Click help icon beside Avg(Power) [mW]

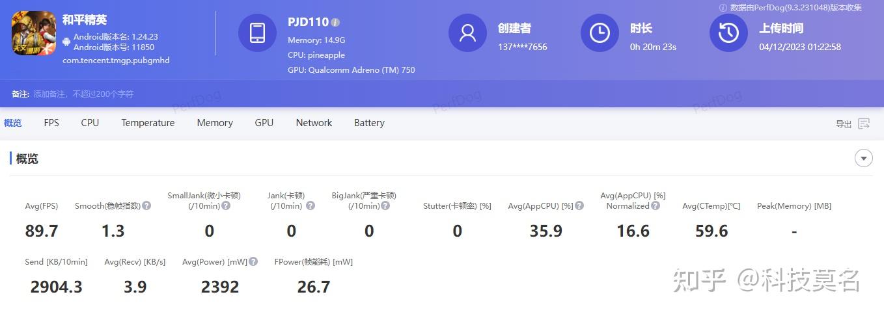253,261
